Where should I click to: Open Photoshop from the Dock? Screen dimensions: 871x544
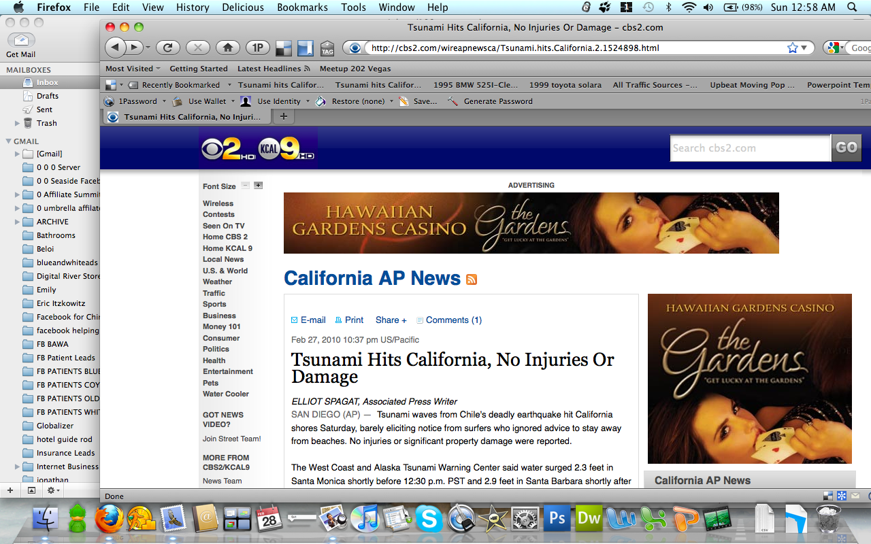[557, 519]
